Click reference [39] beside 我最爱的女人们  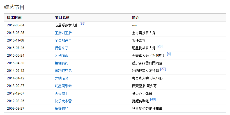[82, 24]
